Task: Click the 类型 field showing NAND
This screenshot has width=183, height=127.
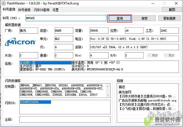Action: pyautogui.click(x=64, y=31)
